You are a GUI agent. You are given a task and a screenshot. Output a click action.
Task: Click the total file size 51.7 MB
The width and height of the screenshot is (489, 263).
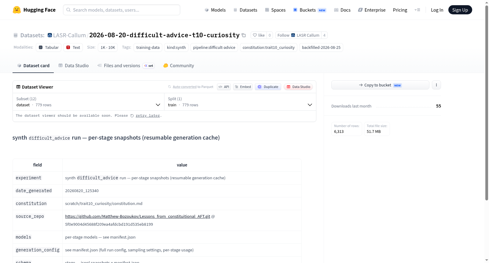pyautogui.click(x=374, y=132)
